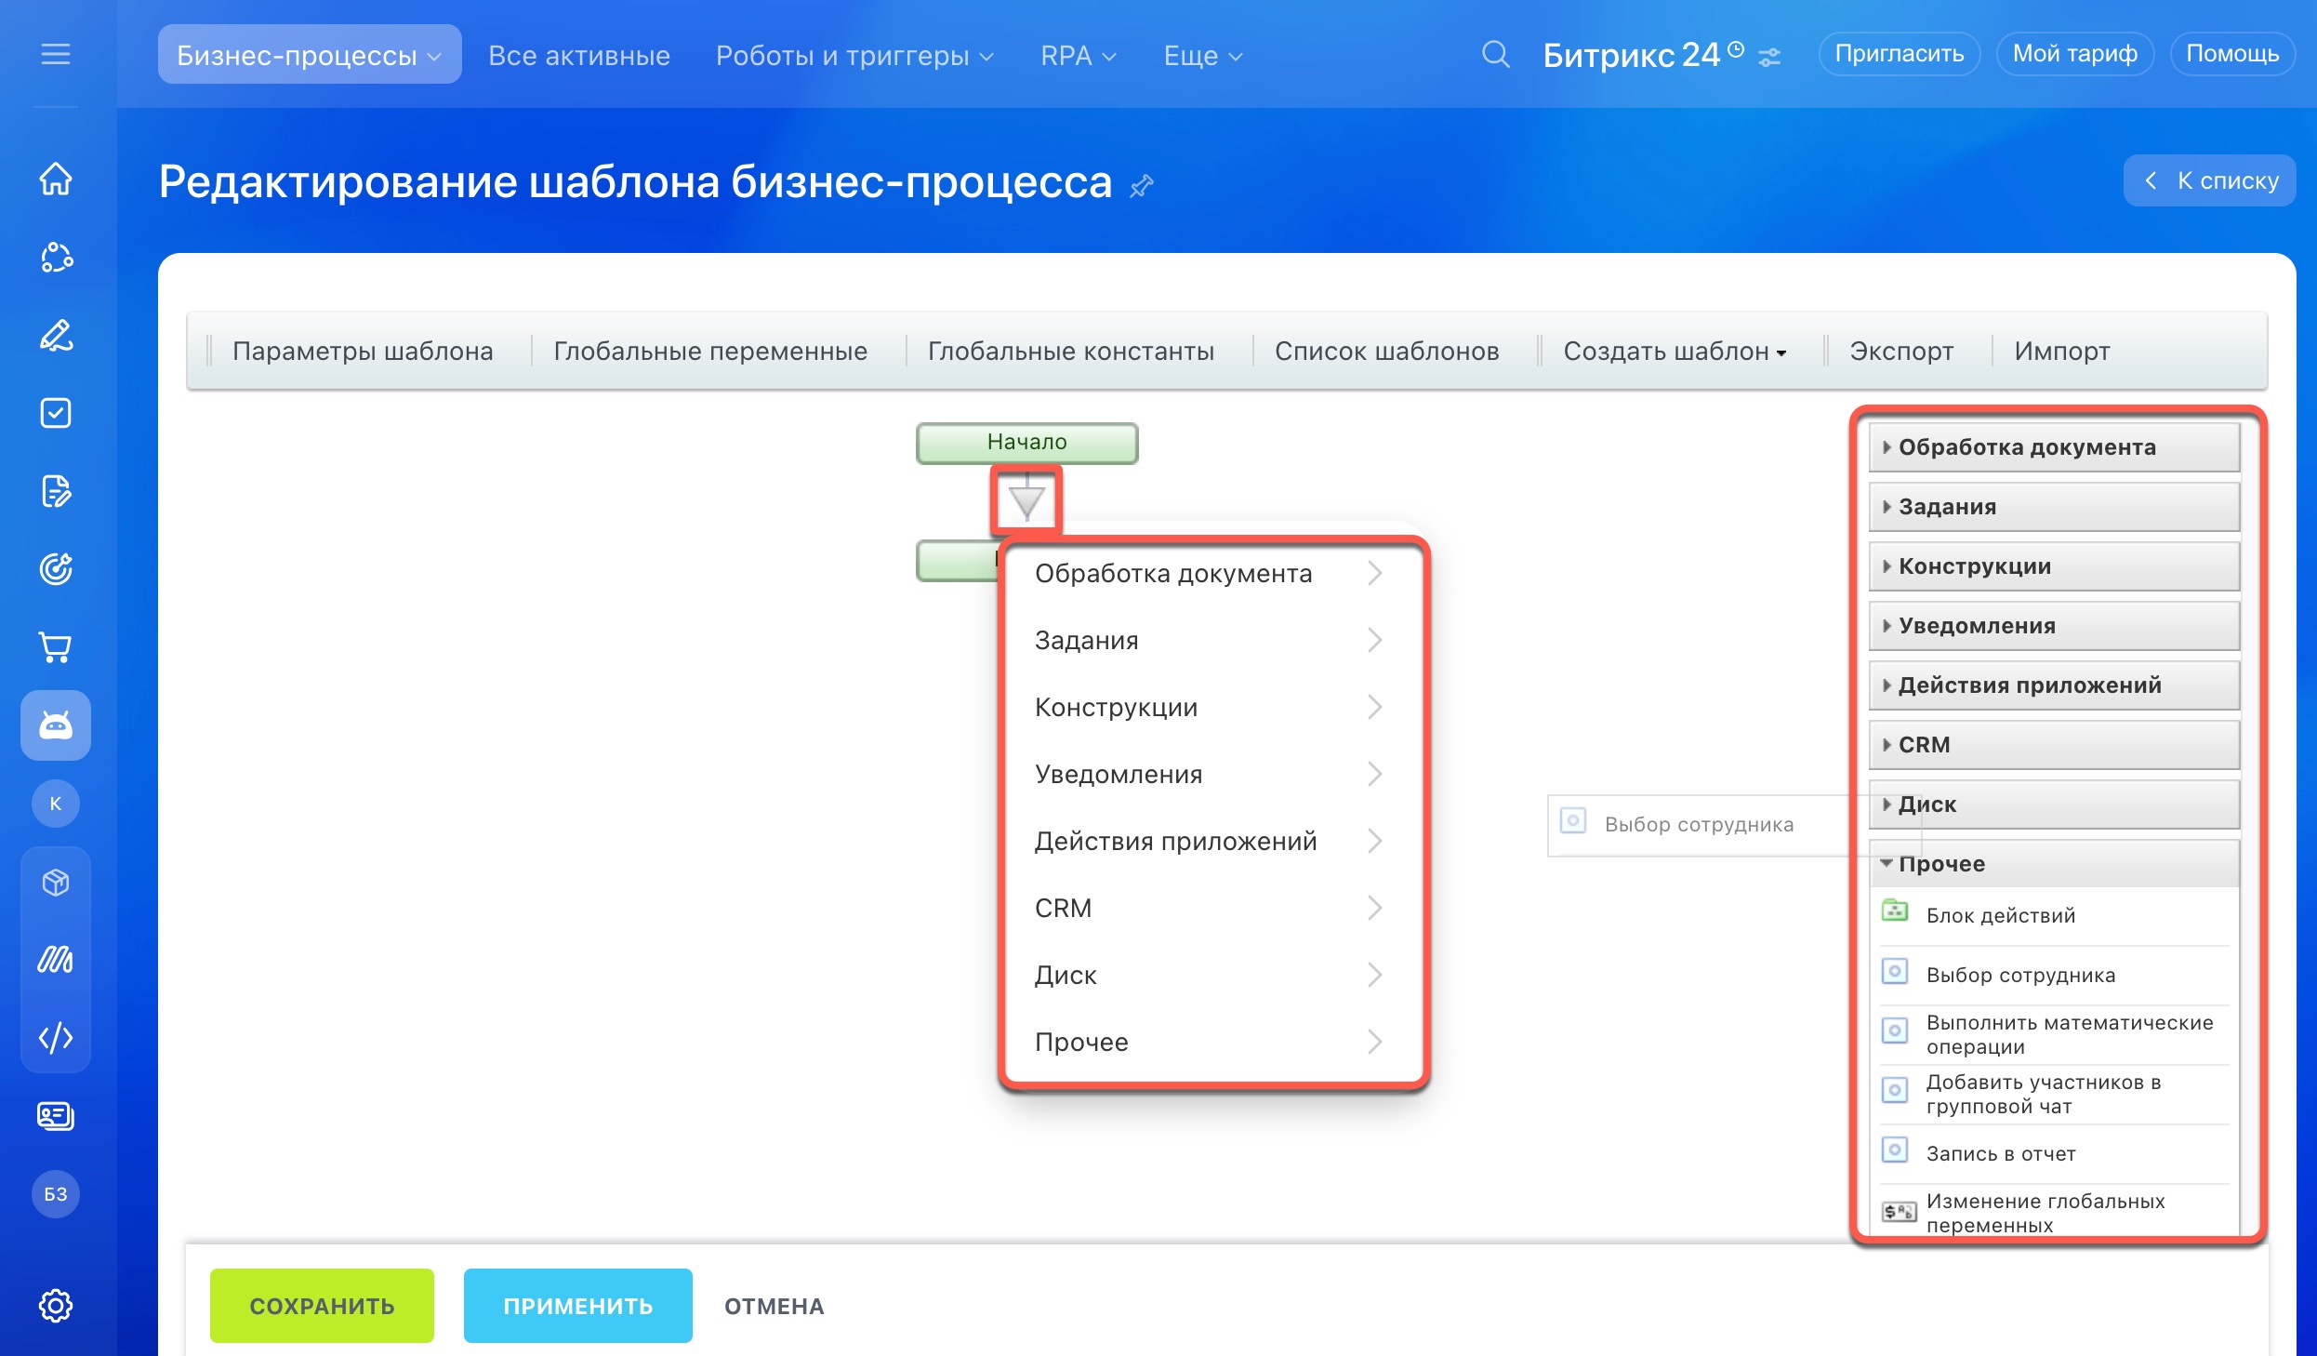Click the Экспорт toolbar item
This screenshot has width=2317, height=1356.
click(x=1901, y=352)
